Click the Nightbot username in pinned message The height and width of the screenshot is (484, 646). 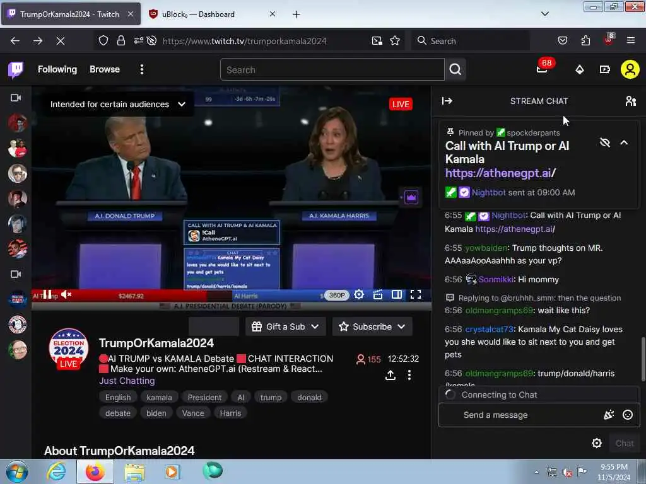[488, 192]
